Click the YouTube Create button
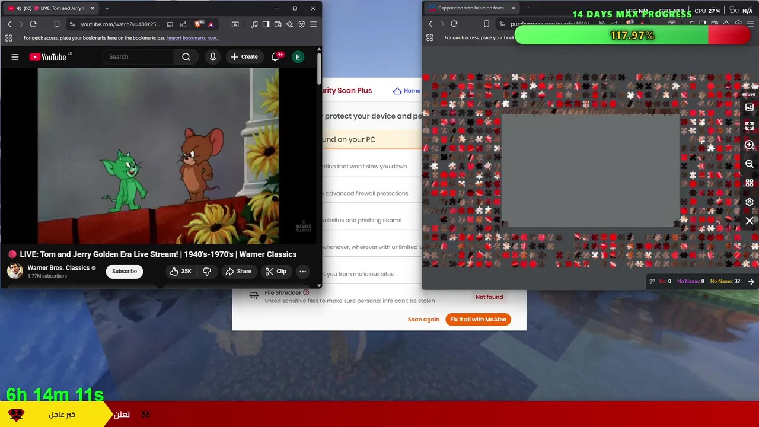The width and height of the screenshot is (759, 427). [x=244, y=57]
